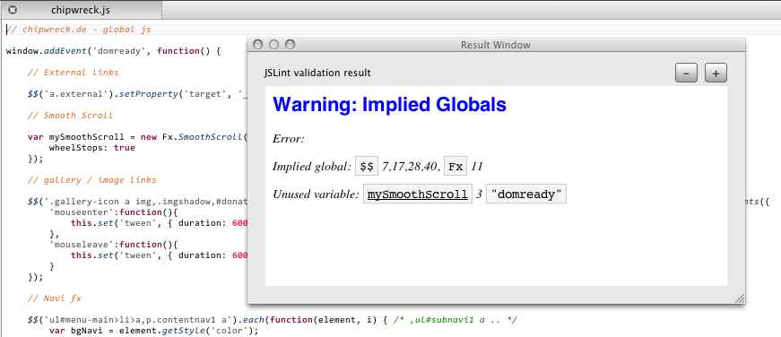Screen dimensions: 781x337
Task: Click the plus button in the Result Window
Action: pos(716,73)
